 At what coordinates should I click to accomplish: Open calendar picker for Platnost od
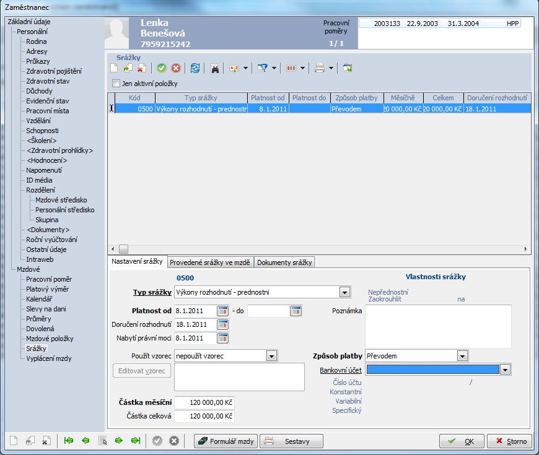click(x=223, y=311)
